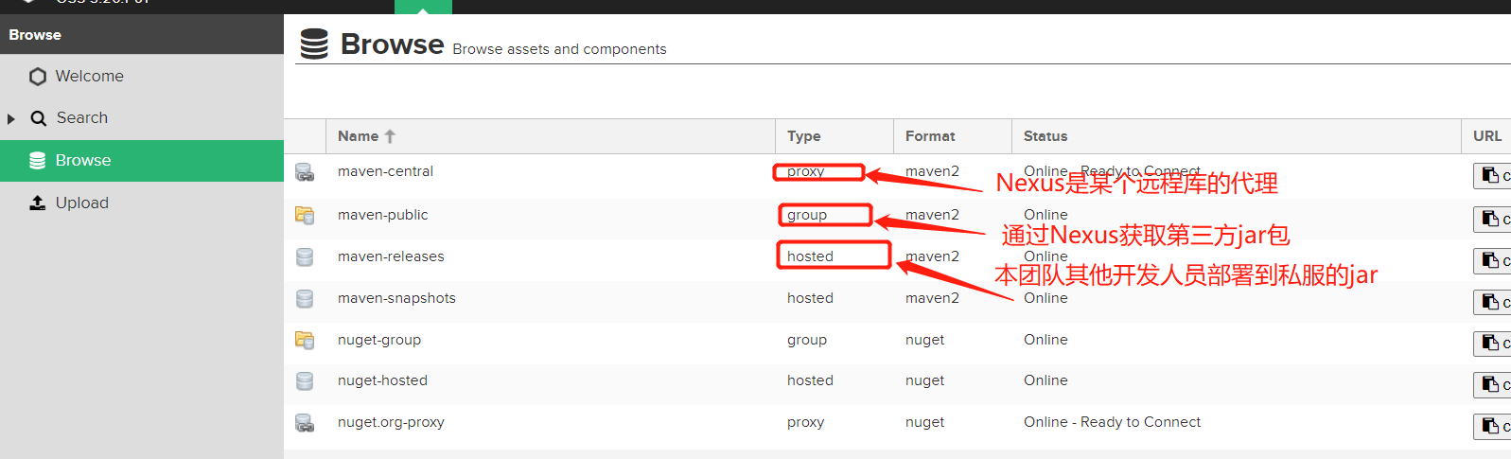The height and width of the screenshot is (459, 1511).
Task: Copy URL for maven-central
Action: [1492, 175]
